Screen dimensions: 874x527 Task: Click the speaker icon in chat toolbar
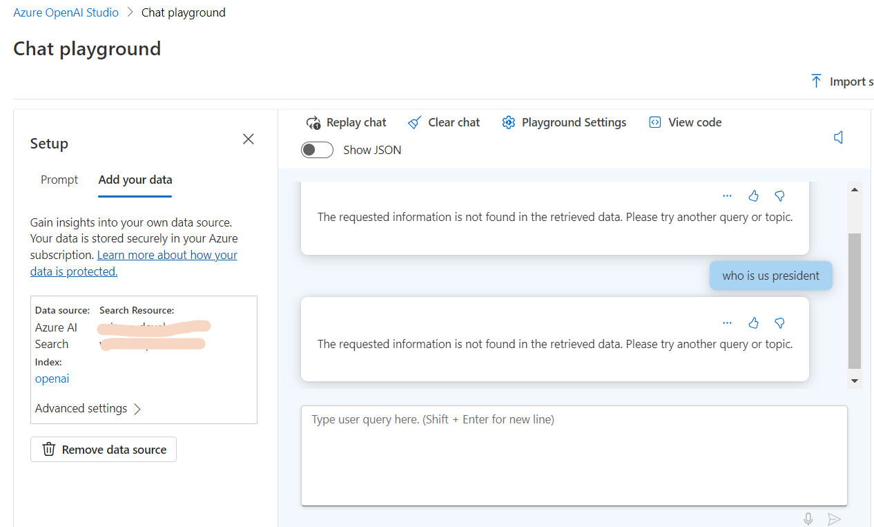(839, 138)
